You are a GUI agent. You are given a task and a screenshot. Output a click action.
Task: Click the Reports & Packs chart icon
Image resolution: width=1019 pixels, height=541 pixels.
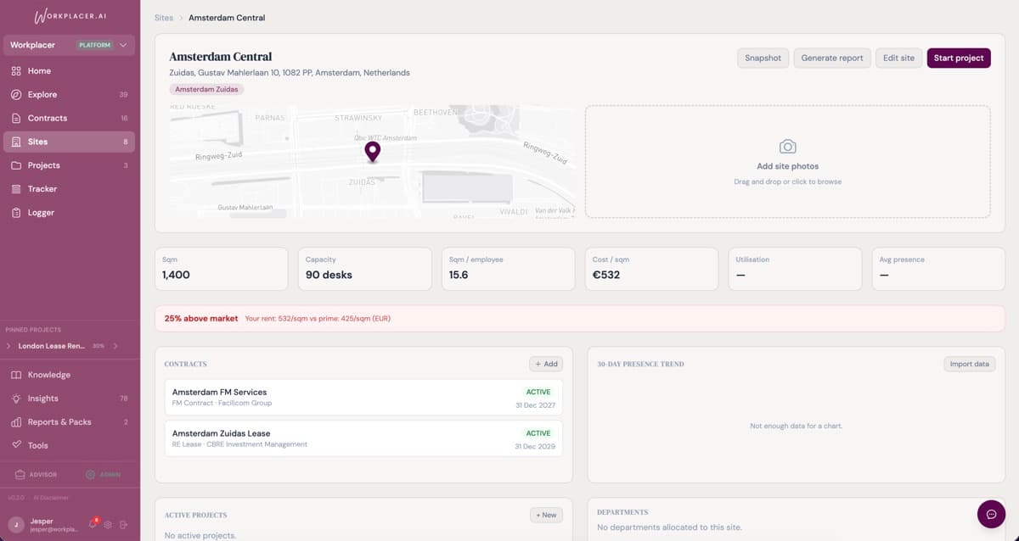pos(16,422)
